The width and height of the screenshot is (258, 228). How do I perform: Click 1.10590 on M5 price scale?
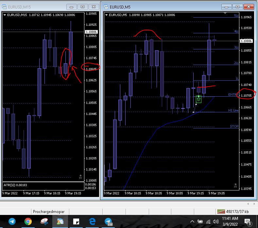click(246, 130)
